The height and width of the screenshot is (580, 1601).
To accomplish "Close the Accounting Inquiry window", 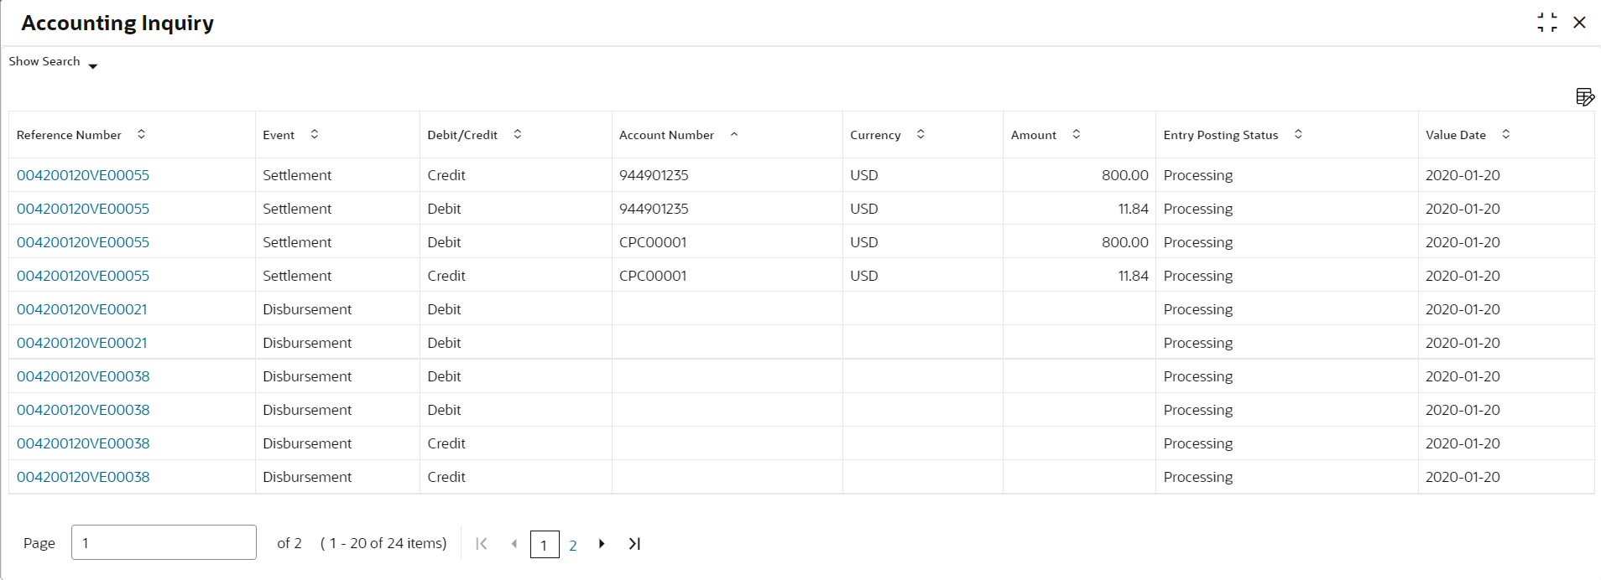I will (x=1579, y=23).
